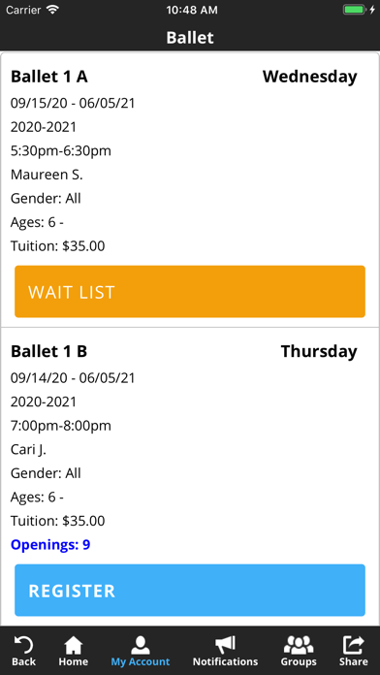
Task: Tap the Ballet page header title
Action: [x=190, y=38]
